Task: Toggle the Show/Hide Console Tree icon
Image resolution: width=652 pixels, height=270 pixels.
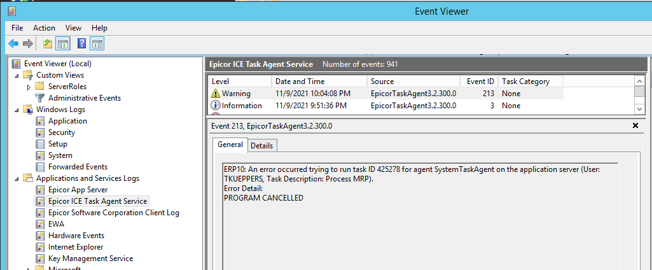Action: tap(63, 43)
